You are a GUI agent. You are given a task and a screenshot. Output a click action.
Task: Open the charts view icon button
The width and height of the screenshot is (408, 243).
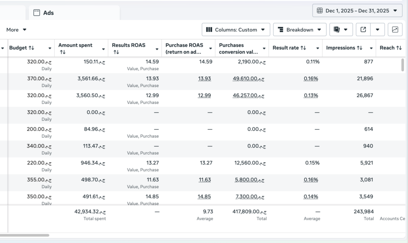(x=395, y=29)
